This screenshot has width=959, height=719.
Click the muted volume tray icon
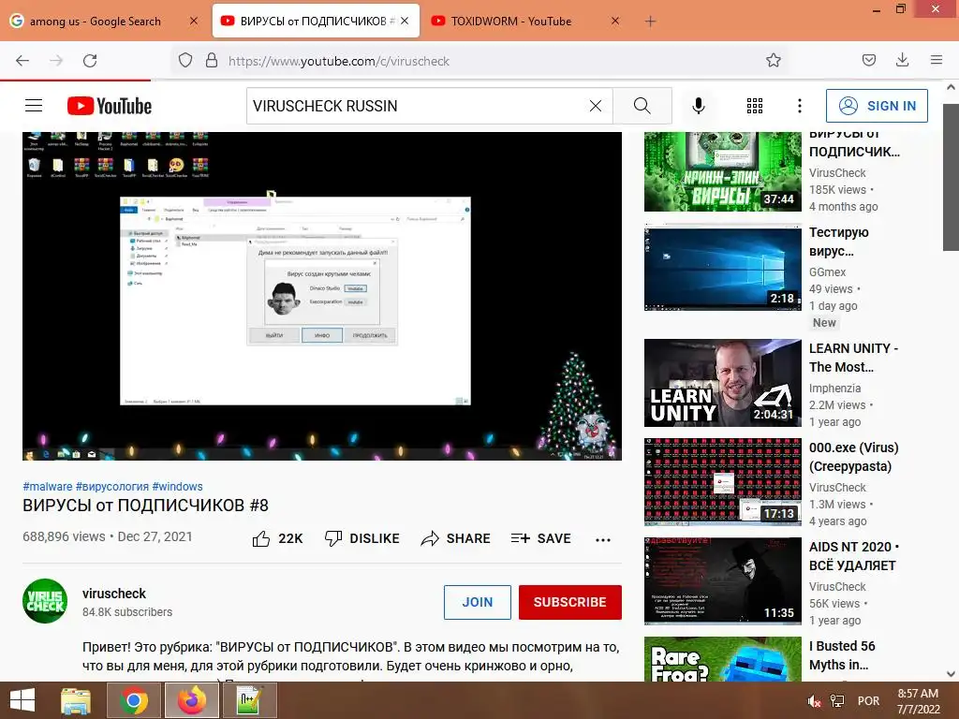814,701
